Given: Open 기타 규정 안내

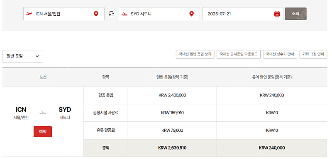Looking at the screenshot, I should (x=313, y=54).
